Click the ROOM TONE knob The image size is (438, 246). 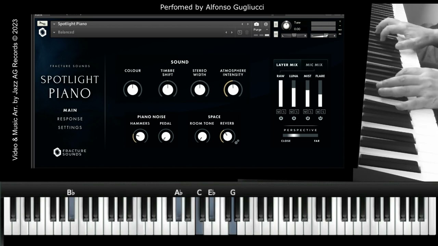[x=202, y=136]
